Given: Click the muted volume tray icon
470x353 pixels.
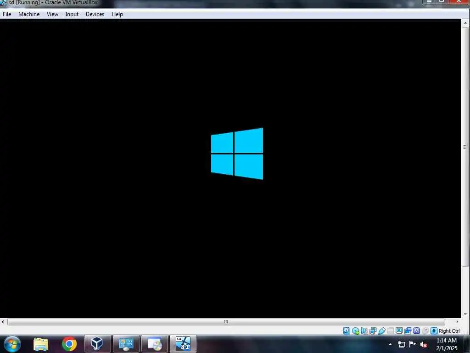Looking at the screenshot, I should pos(424,344).
